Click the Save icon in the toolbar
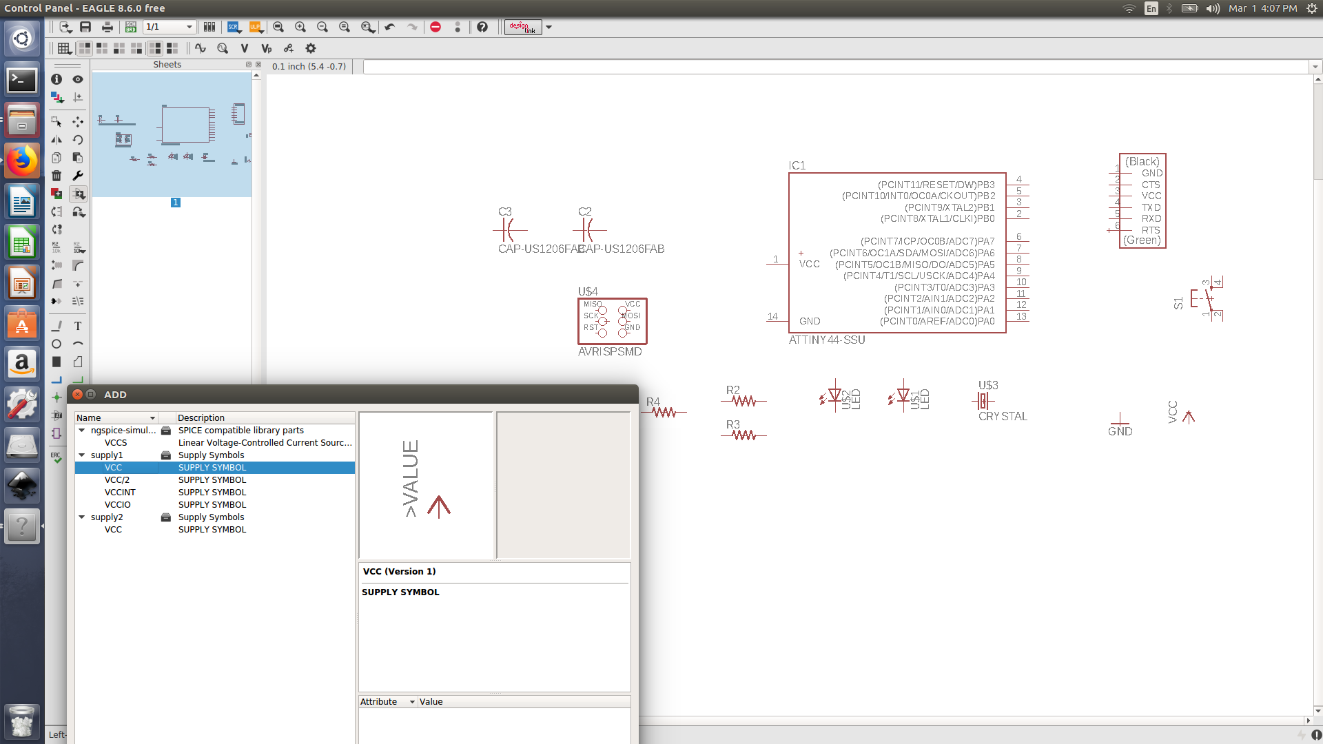 click(85, 27)
